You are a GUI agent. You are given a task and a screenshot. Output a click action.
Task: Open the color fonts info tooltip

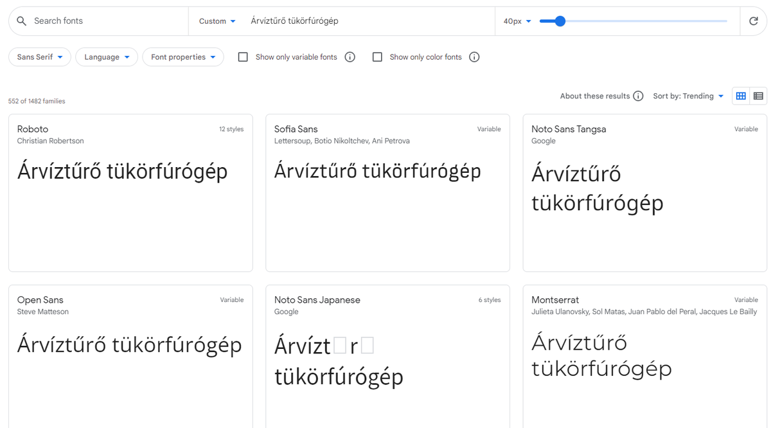(x=474, y=57)
